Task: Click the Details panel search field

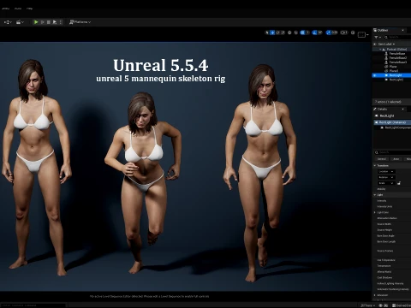Action: (x=392, y=152)
